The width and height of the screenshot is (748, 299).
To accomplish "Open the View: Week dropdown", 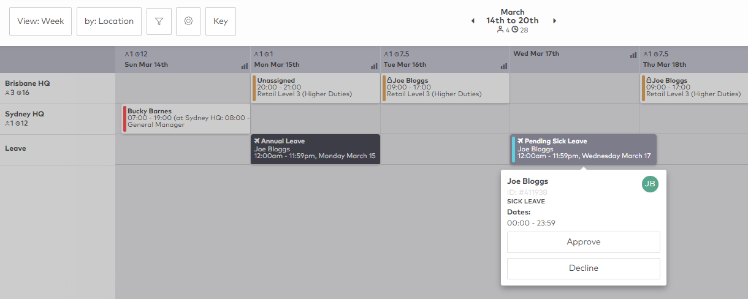I will (40, 21).
